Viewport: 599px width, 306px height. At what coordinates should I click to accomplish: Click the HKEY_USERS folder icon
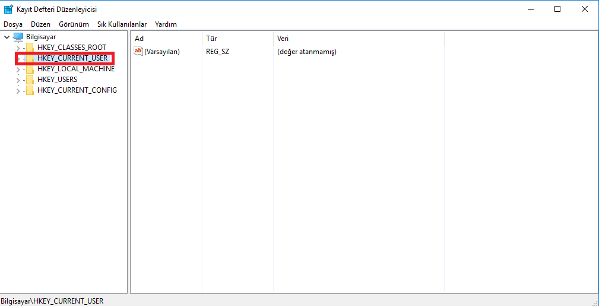[x=30, y=80]
